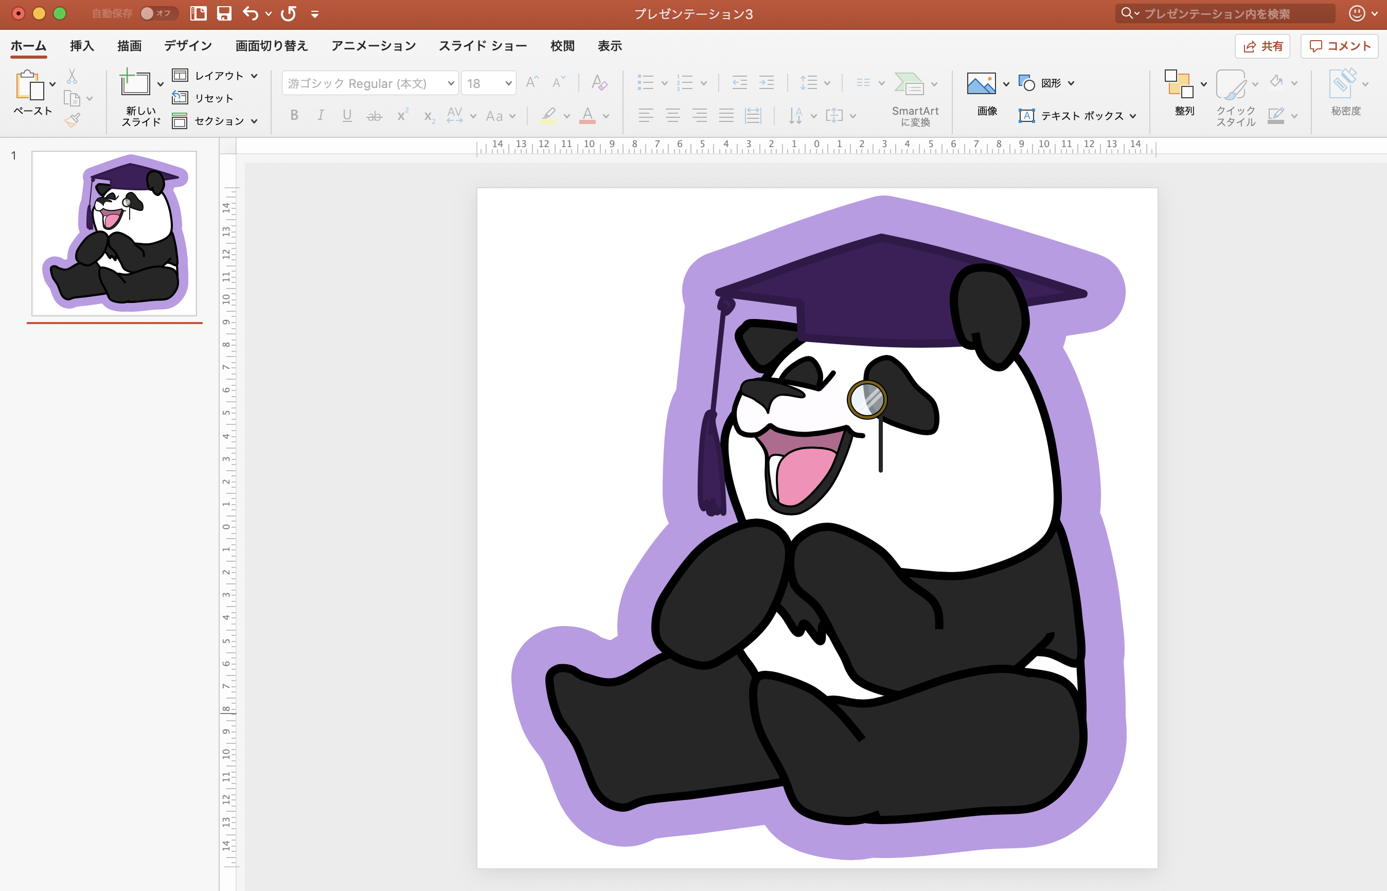Increase indent level icon
The height and width of the screenshot is (891, 1387).
tap(766, 82)
